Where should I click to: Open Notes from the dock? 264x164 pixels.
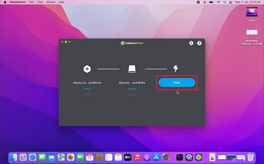(118, 157)
